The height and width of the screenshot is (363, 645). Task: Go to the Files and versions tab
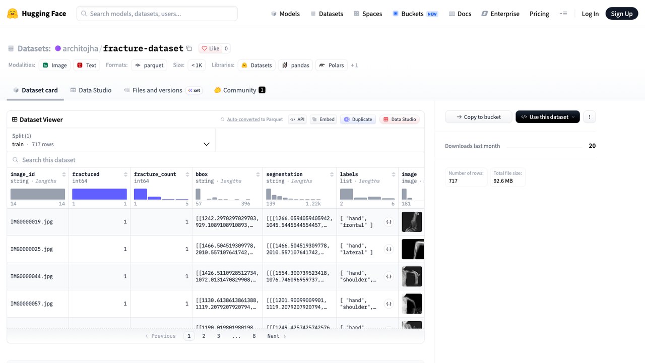pos(162,90)
